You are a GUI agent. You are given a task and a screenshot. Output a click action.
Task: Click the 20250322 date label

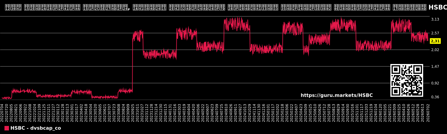click(292, 113)
